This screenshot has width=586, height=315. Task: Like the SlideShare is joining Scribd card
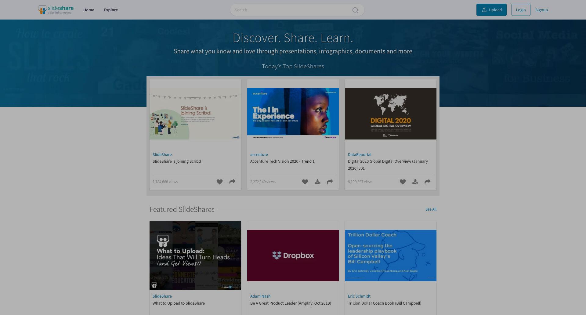click(219, 182)
